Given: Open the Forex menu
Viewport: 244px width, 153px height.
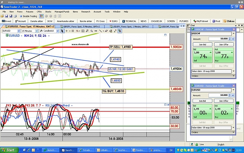Looking at the screenshot, I should 20,12.
